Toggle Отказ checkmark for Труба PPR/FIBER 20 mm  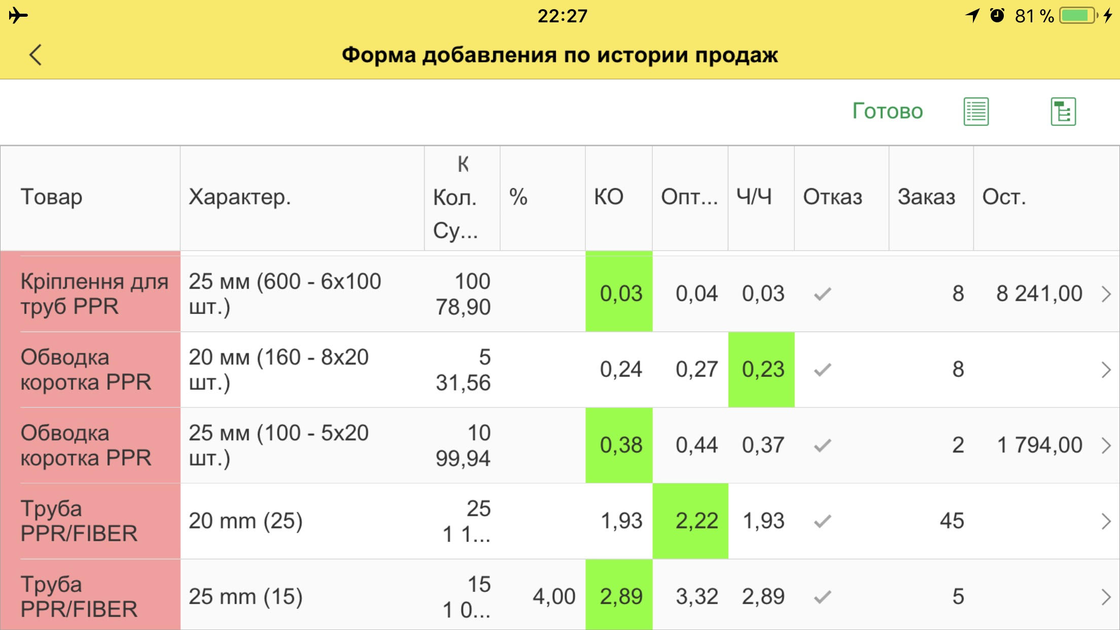822,521
